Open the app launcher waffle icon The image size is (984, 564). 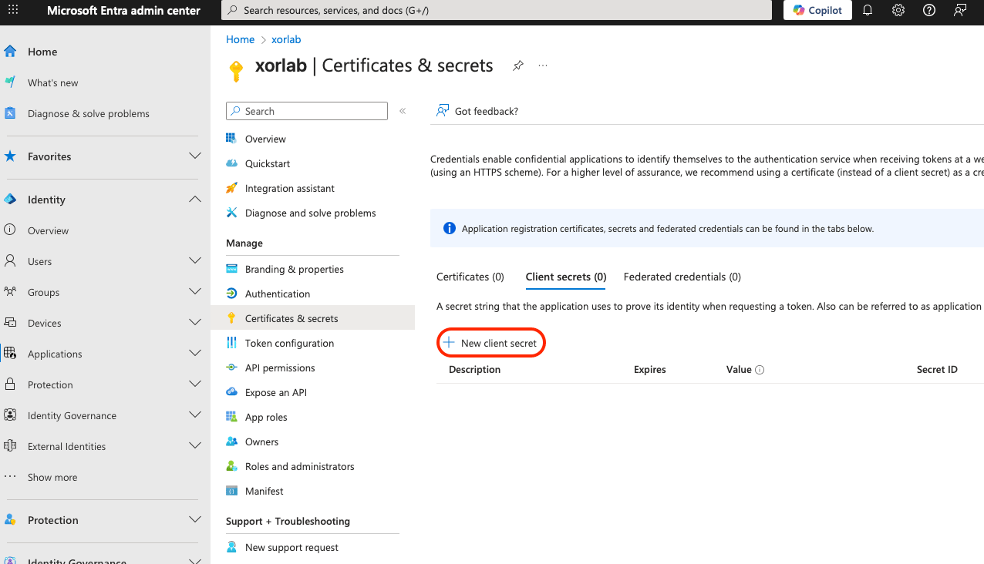pos(13,10)
